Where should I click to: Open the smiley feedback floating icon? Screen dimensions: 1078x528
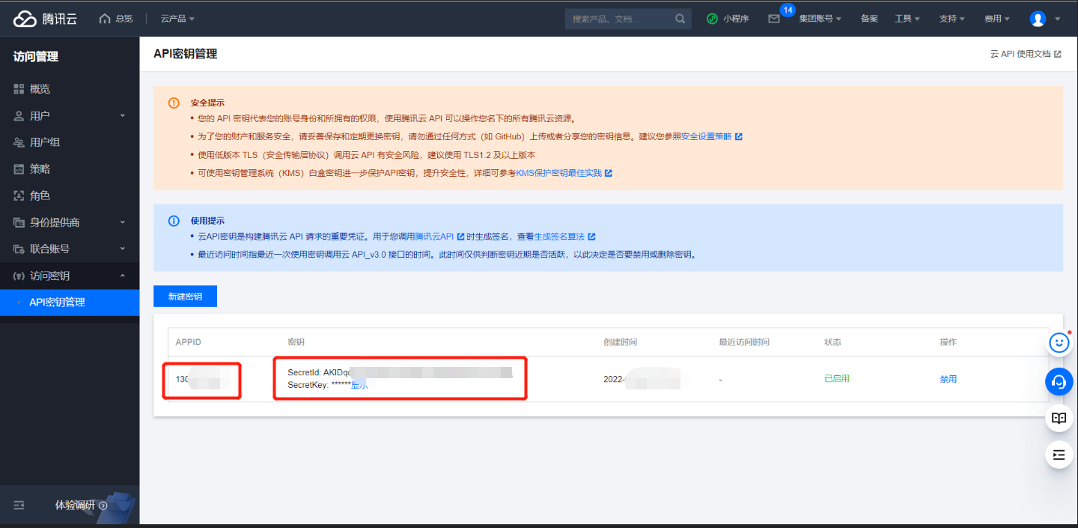1059,343
